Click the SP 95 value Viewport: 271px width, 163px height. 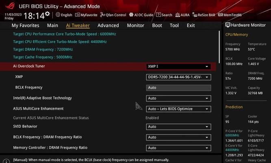227,122
